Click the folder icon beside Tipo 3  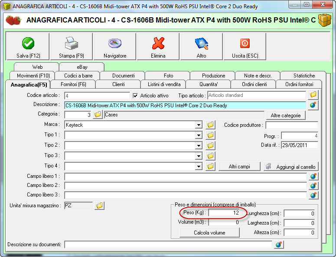tap(210, 156)
